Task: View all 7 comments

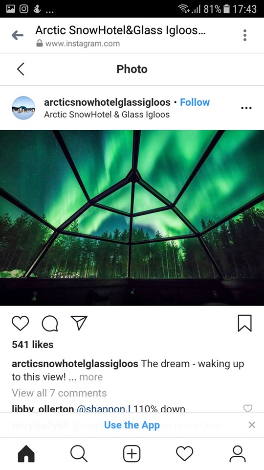Action: click(x=59, y=393)
